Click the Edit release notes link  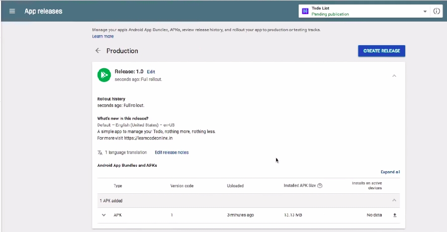click(171, 152)
